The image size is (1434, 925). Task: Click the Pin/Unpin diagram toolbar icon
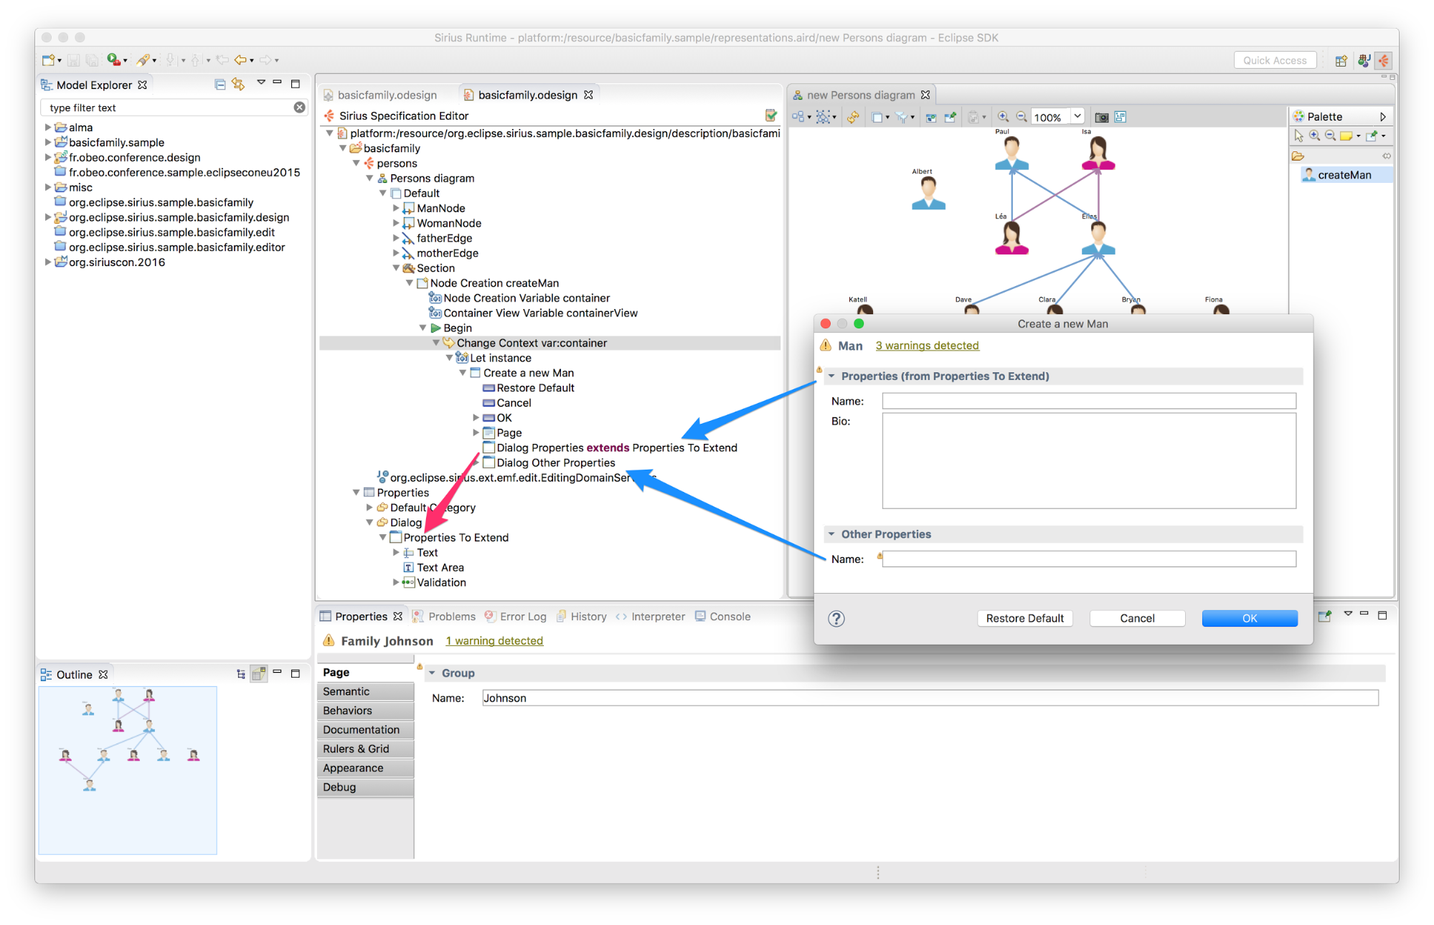click(x=950, y=117)
